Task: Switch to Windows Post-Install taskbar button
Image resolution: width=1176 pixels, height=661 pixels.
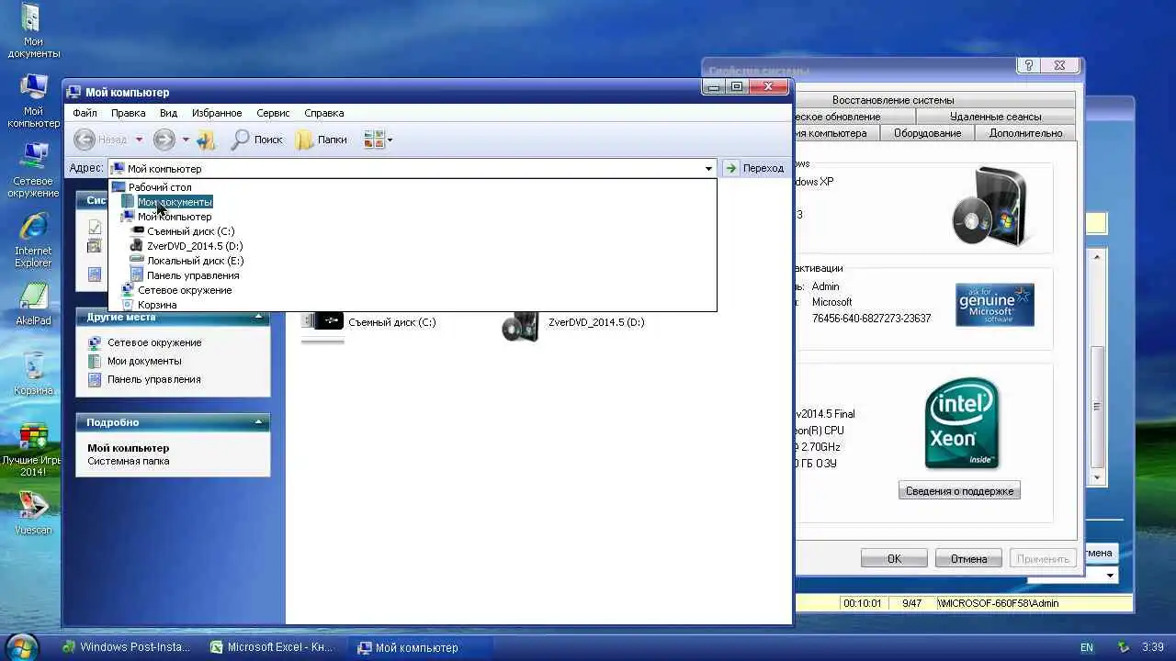Action: point(126,647)
